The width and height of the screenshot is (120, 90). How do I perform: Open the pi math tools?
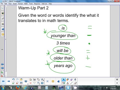coord(47,81)
